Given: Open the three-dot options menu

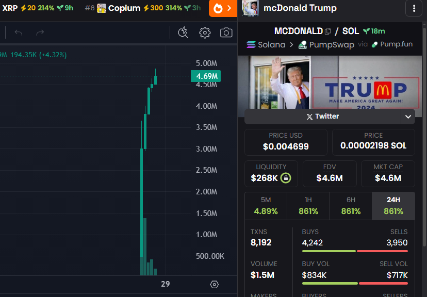Looking at the screenshot, I should 414,8.
